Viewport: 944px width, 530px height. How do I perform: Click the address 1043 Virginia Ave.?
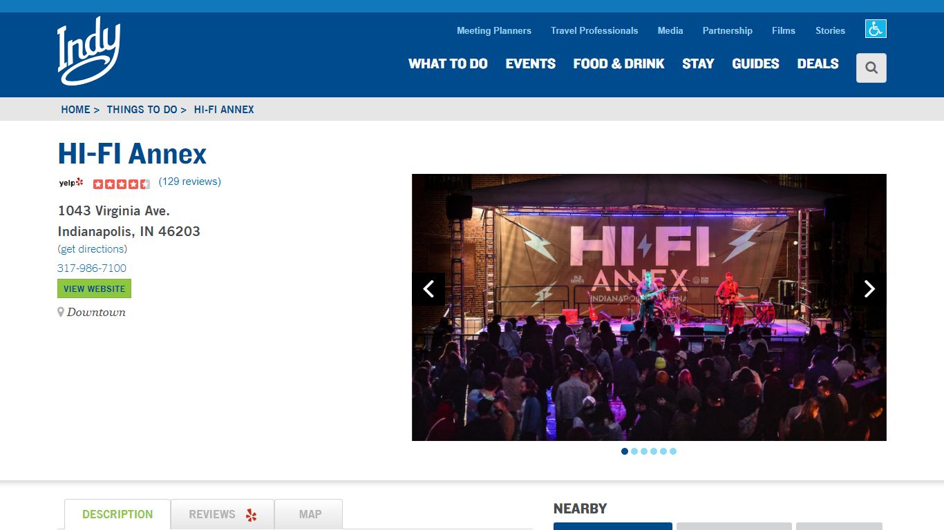point(114,210)
